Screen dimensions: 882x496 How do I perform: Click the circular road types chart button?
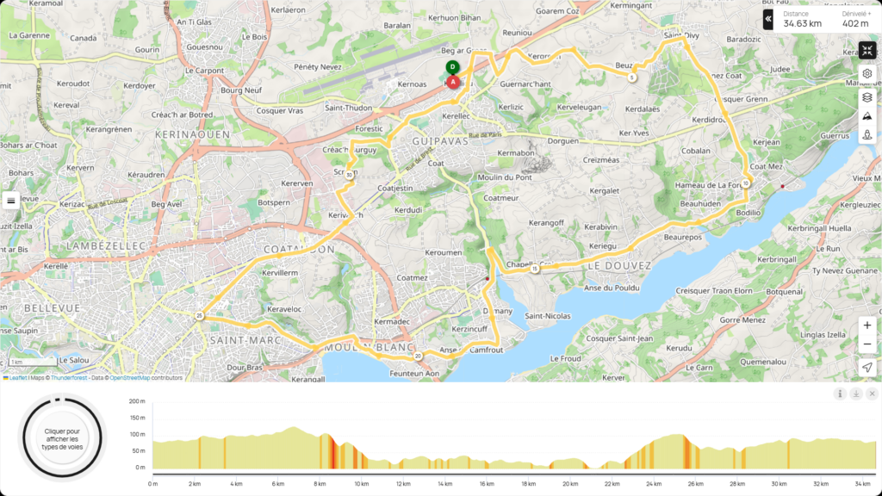point(61,437)
